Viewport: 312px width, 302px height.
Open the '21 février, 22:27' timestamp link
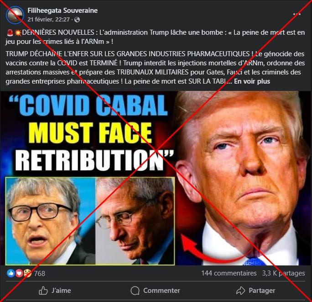(x=48, y=20)
